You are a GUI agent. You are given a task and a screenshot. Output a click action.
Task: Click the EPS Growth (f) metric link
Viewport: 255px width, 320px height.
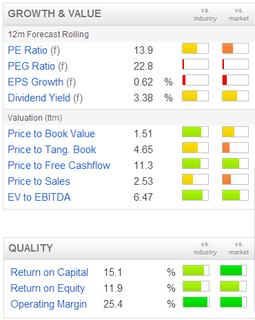click(x=42, y=82)
